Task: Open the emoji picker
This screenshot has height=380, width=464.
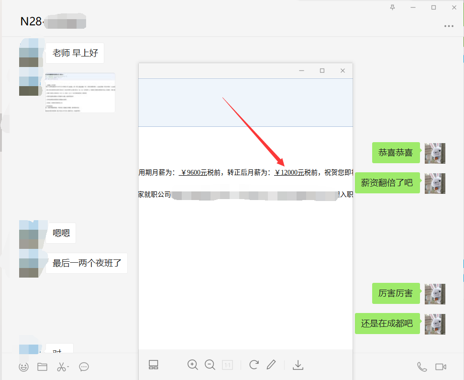Action: pyautogui.click(x=23, y=367)
